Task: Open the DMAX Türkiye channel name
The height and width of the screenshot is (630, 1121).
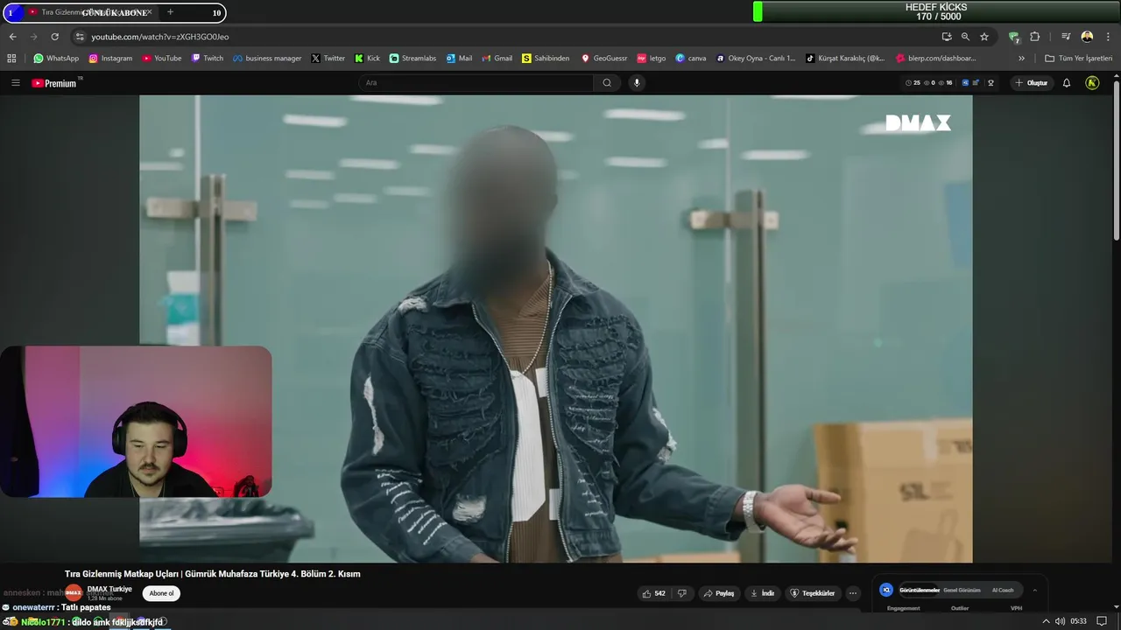Action: click(109, 589)
